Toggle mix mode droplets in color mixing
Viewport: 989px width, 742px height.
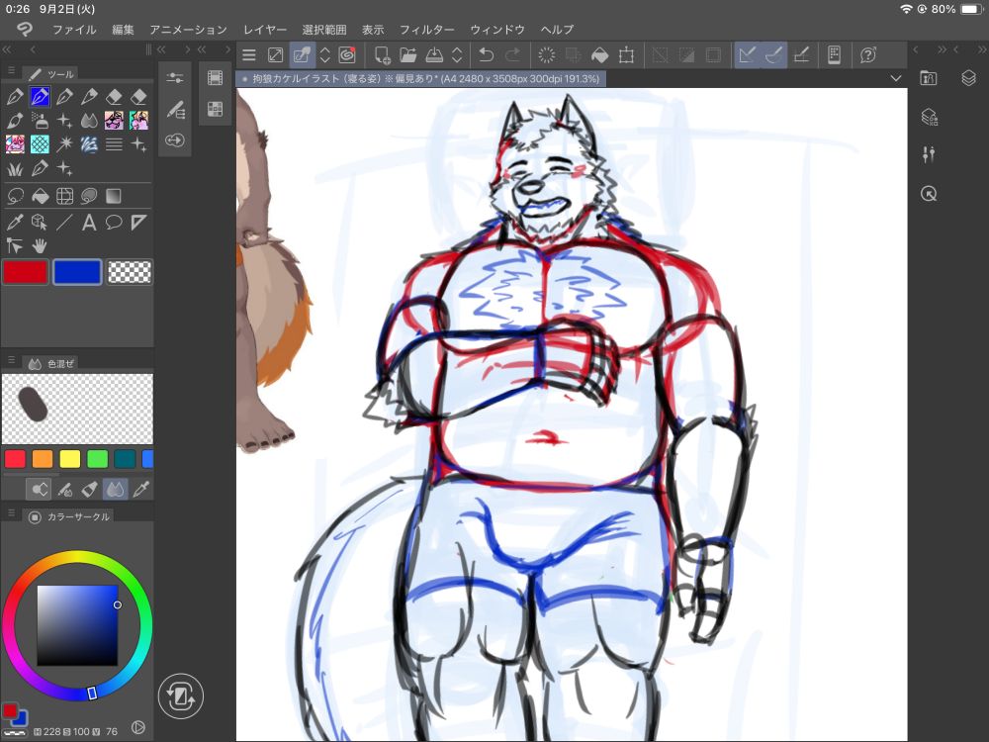[x=115, y=489]
